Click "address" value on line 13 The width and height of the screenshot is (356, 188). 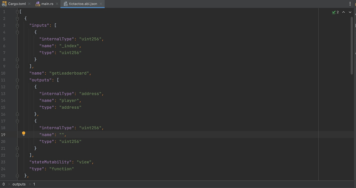pyautogui.click(x=90, y=93)
